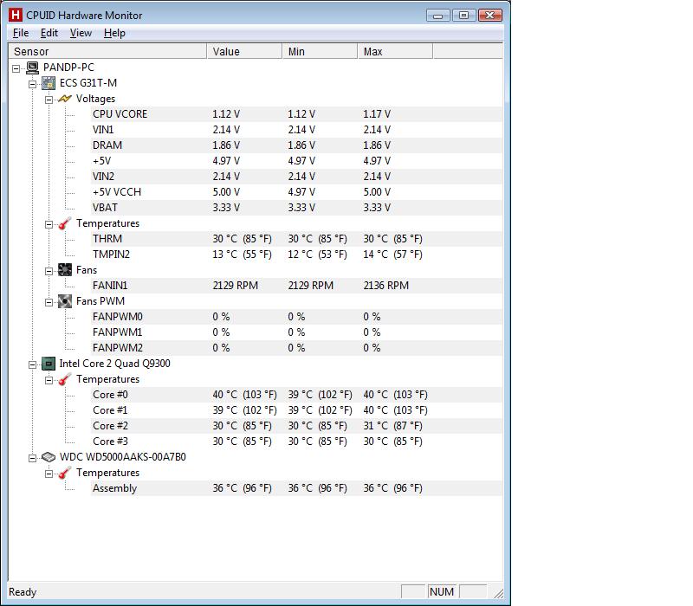Screen dimensions: 693x606
Task: Select the TMPIN2 temperature row
Action: [296, 255]
